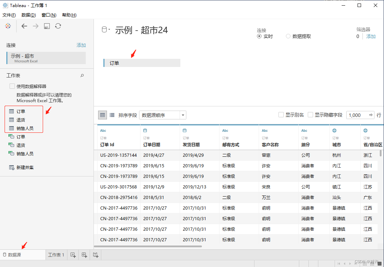The image size is (384, 267).
Task: Open the 帮助(H) menu
Action: (69, 15)
